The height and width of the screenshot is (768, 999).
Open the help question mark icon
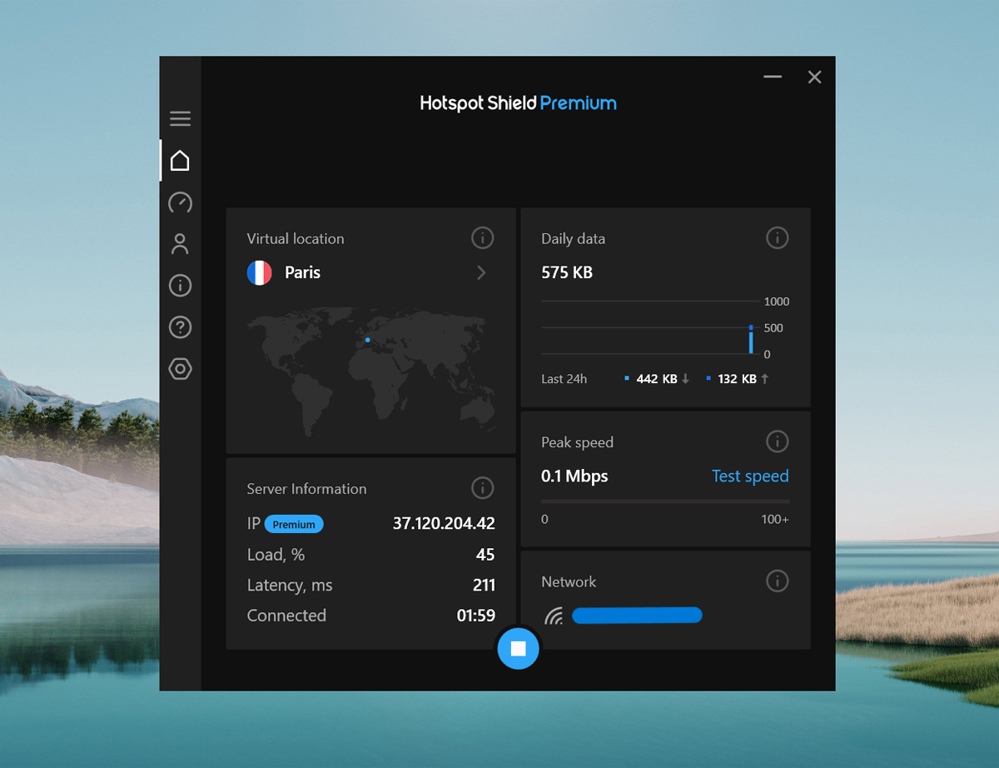click(x=180, y=327)
